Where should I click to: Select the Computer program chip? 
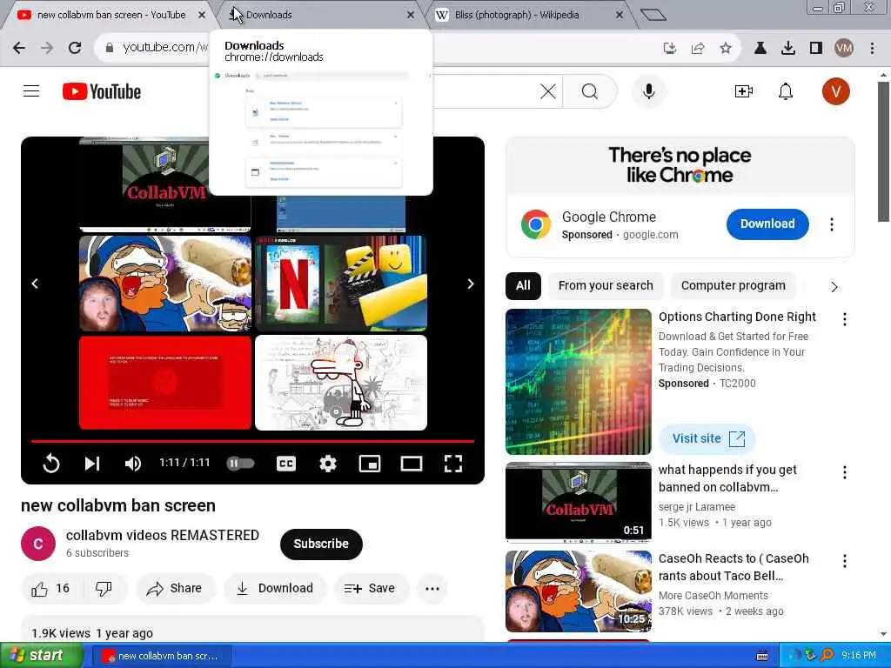(x=733, y=285)
